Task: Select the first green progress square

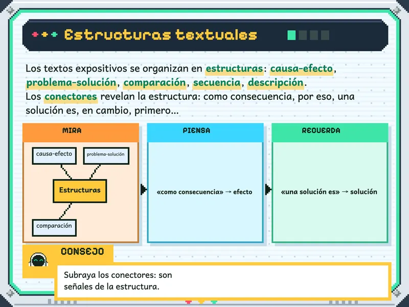Action: tap(291, 35)
